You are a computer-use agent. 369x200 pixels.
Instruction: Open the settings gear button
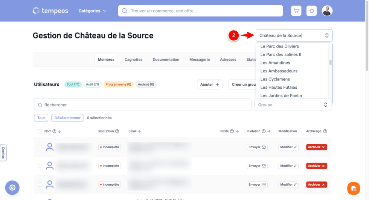coord(12,188)
